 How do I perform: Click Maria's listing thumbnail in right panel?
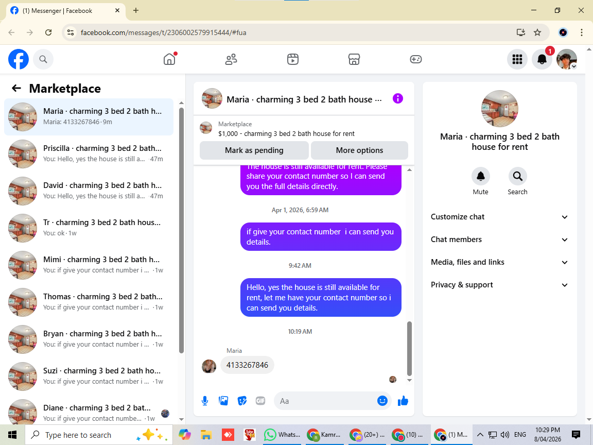(x=500, y=109)
